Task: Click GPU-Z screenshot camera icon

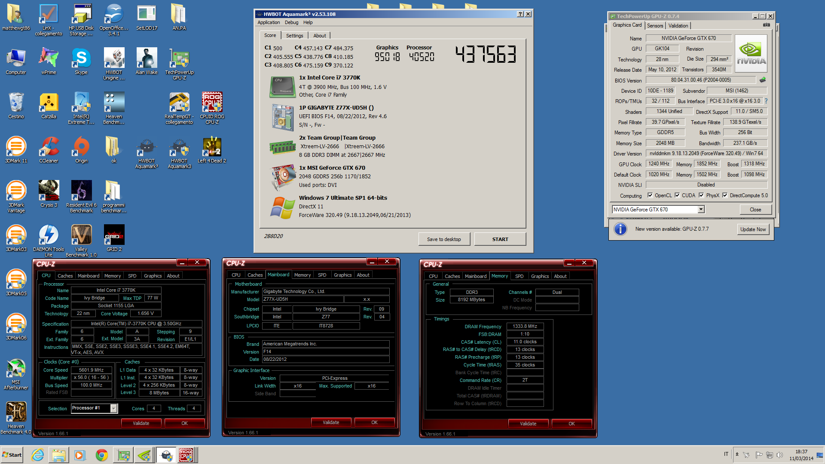Action: [766, 25]
